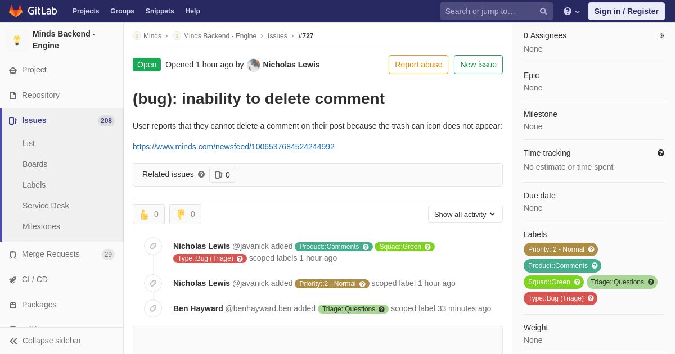The height and width of the screenshot is (354, 675).
Task: Click Ben Hayward name in activity
Action: [x=198, y=308]
